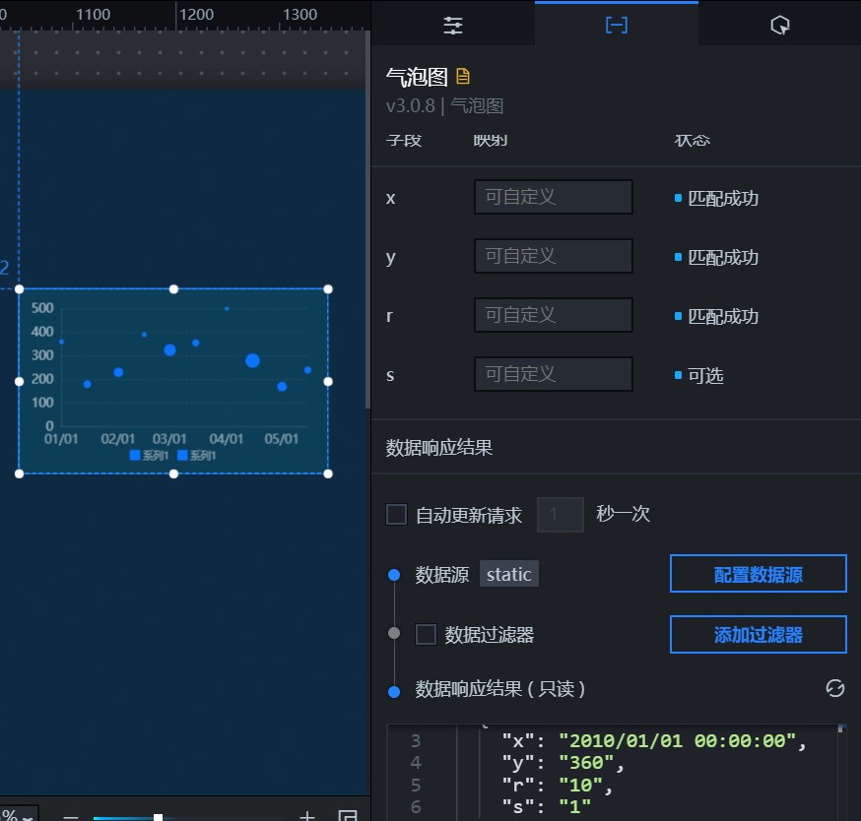This screenshot has height=821, width=861.
Task: Click the x row 匹配成功 status
Action: [x=716, y=198]
